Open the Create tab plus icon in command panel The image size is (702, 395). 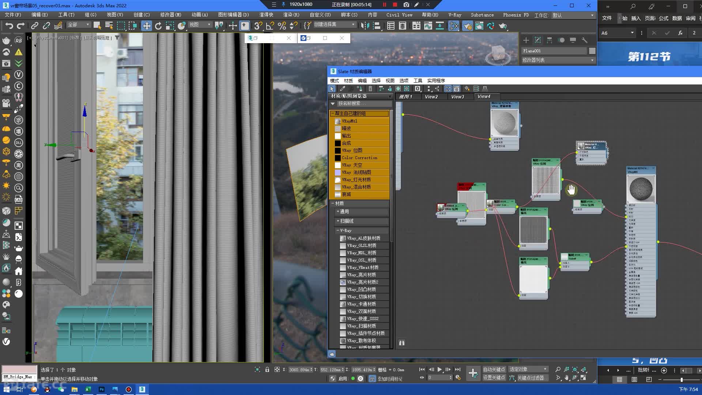[x=526, y=40]
